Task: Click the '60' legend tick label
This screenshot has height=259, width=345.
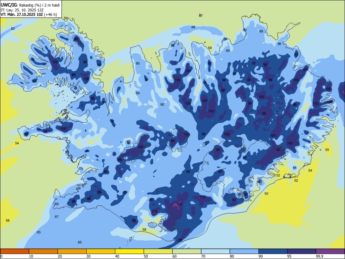Action: point(175,256)
